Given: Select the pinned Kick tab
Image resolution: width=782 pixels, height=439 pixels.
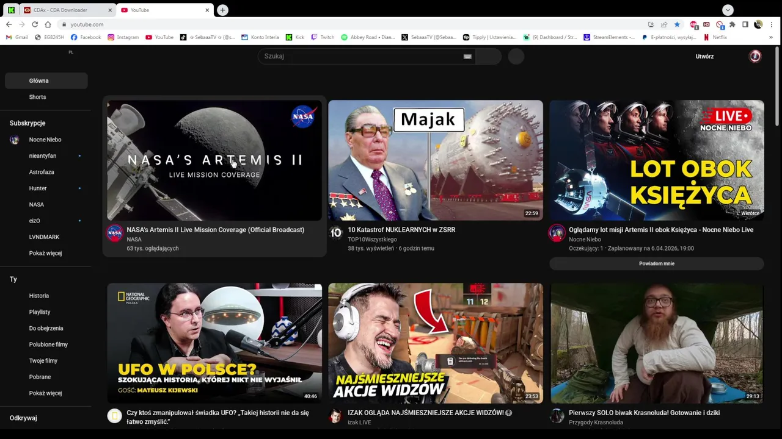Looking at the screenshot, I should pos(11,10).
